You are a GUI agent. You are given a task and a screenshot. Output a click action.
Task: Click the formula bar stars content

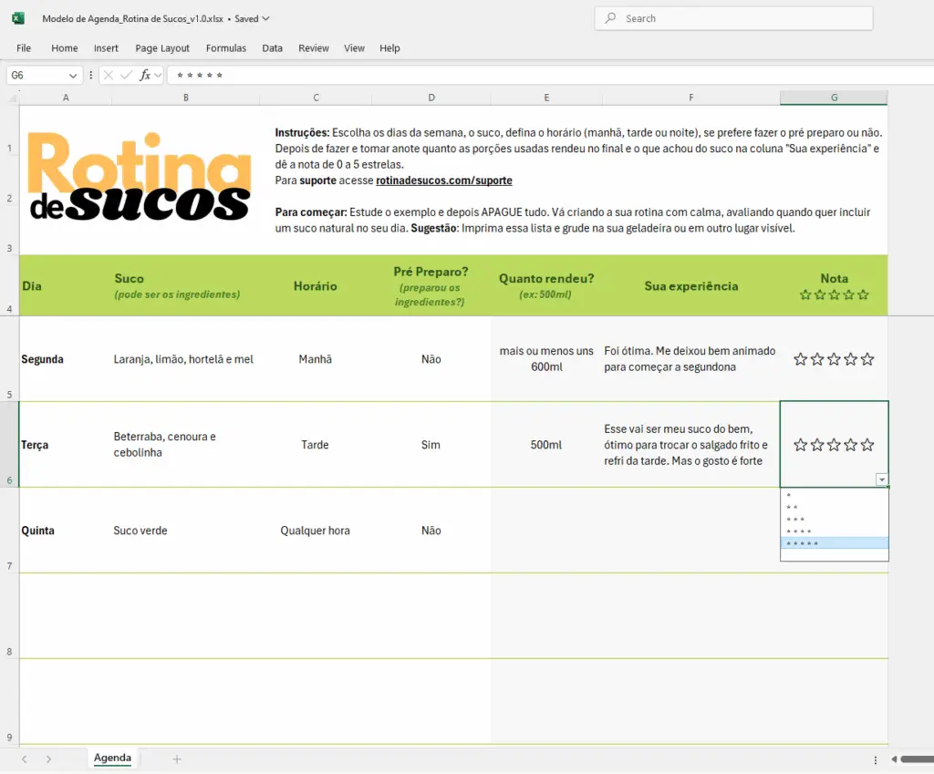coord(200,76)
